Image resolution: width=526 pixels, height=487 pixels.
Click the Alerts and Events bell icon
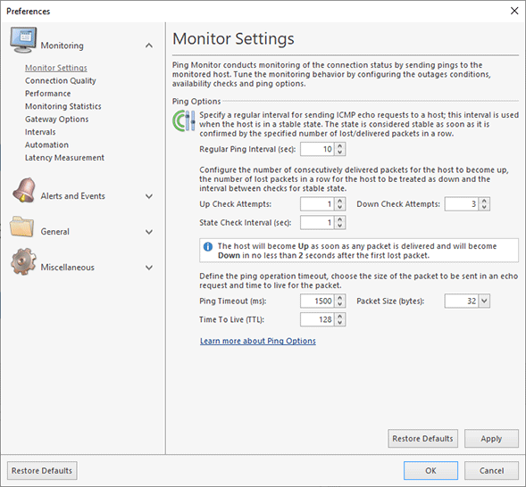(24, 190)
